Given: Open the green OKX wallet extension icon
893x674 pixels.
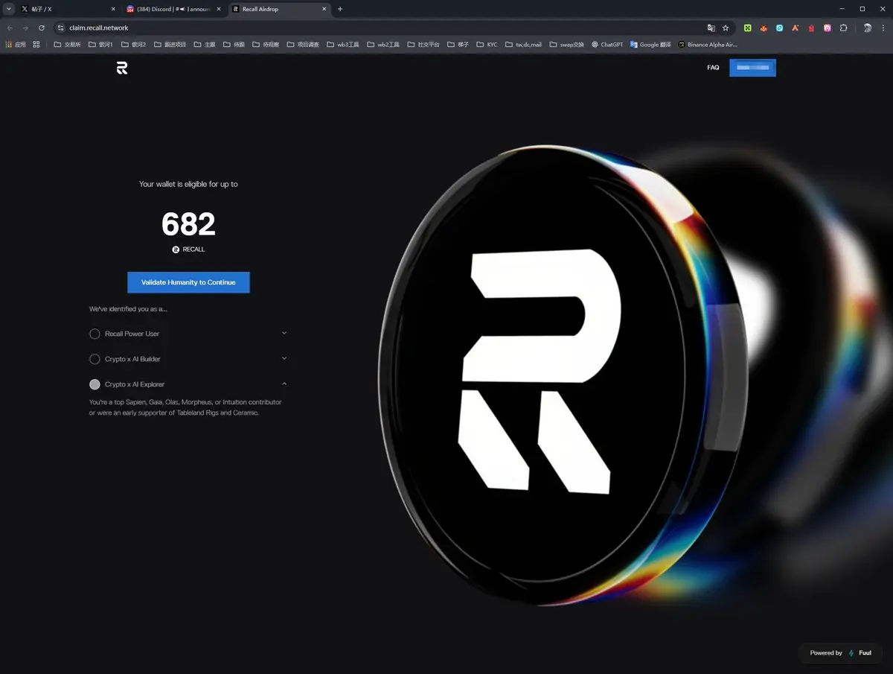Looking at the screenshot, I should pos(747,28).
